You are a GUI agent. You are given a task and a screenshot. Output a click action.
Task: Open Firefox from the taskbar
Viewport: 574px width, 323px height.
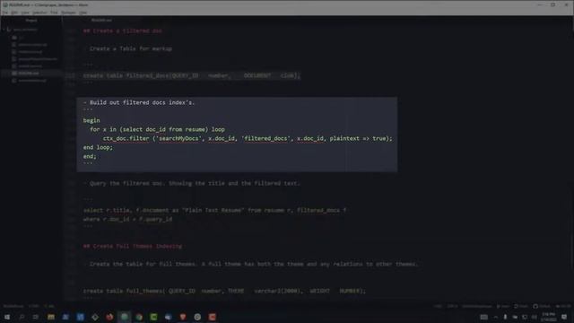(x=109, y=317)
